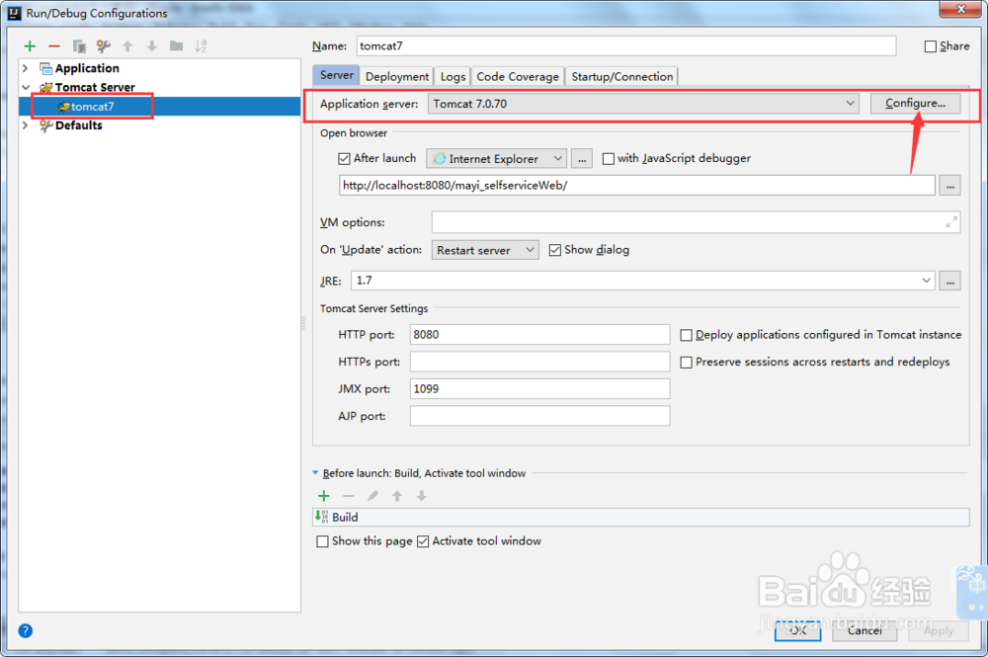Create a new configuration folder
The height and width of the screenshot is (657, 988).
click(x=176, y=45)
